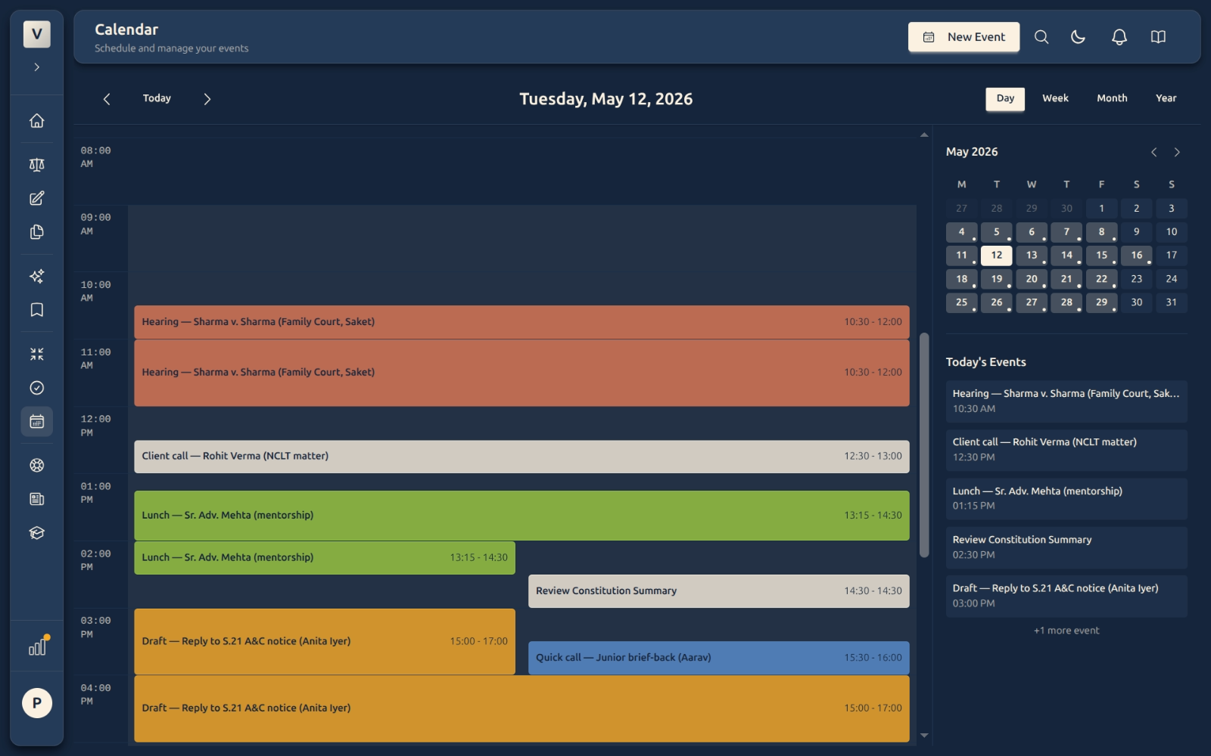
Task: Open the checkmark circle tasks icon
Action: [36, 388]
